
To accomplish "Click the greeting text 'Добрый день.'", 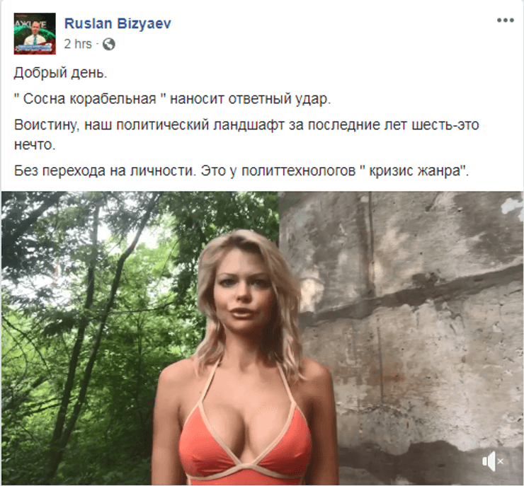I will (x=60, y=73).
